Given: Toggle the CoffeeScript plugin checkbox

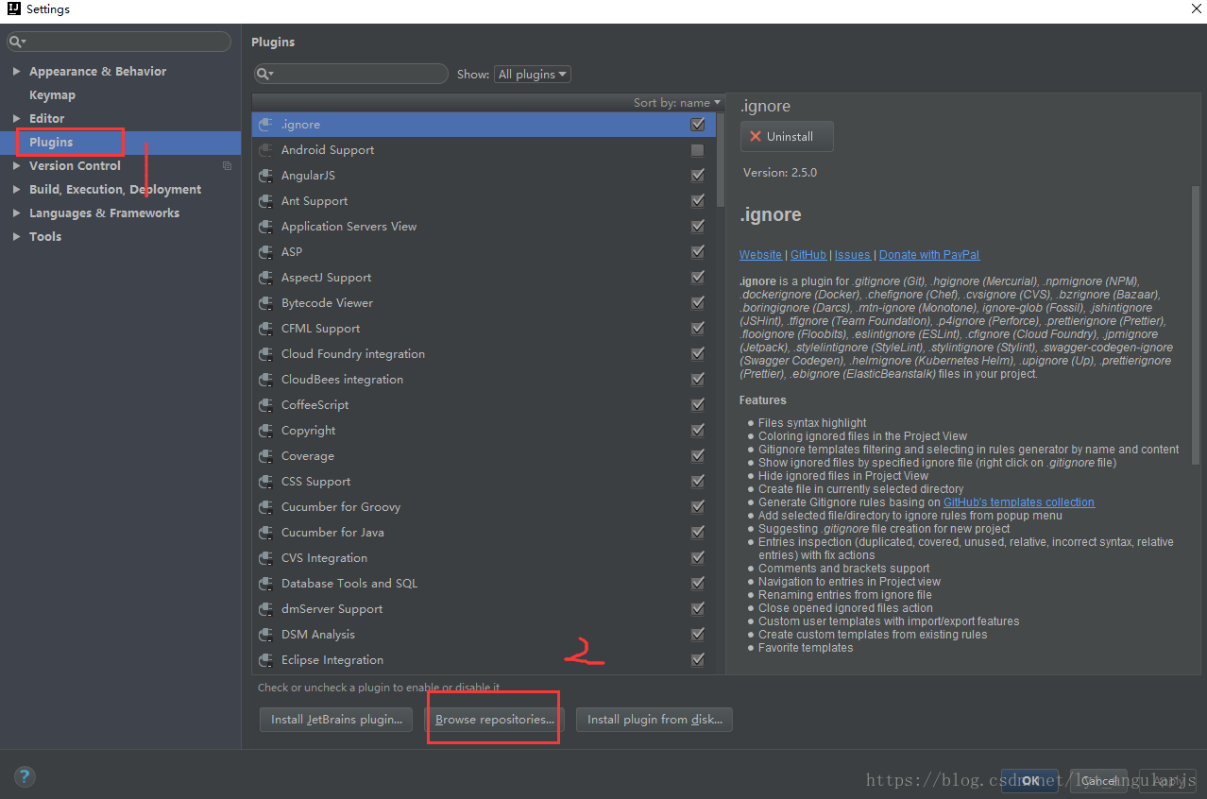Looking at the screenshot, I should (x=698, y=405).
